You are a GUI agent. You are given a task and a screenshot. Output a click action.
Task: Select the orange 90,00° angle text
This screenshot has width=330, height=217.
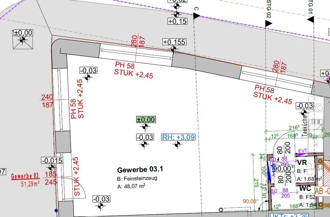click(x=250, y=201)
